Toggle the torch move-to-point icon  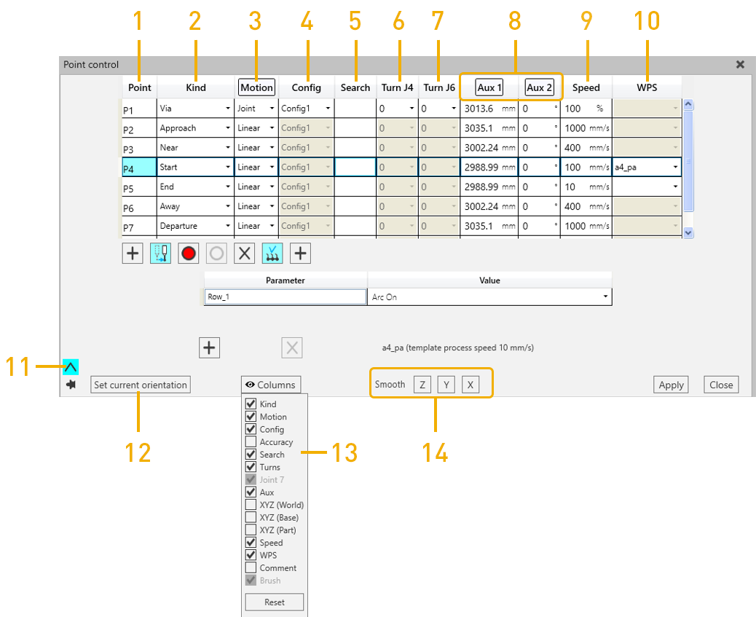click(x=160, y=254)
